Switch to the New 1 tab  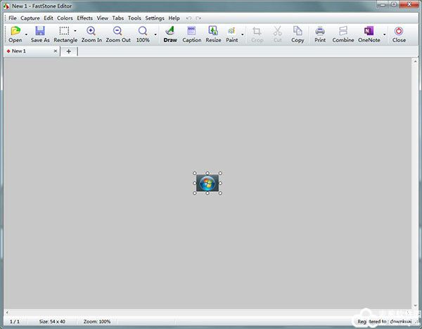[19, 51]
